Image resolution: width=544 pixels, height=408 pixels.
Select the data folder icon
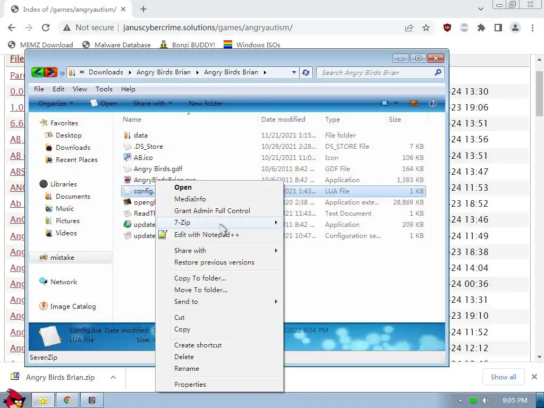[127, 135]
